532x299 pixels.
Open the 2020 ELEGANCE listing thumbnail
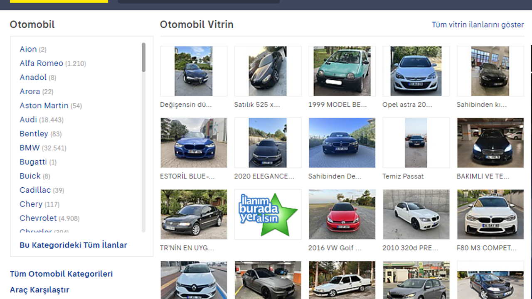tap(268, 143)
